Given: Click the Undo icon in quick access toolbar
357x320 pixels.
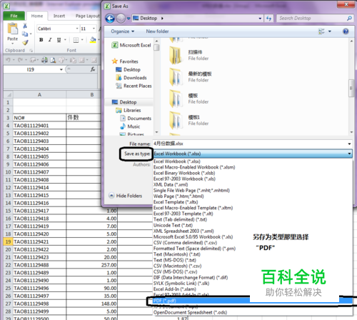Looking at the screenshot, I should 8,60.
